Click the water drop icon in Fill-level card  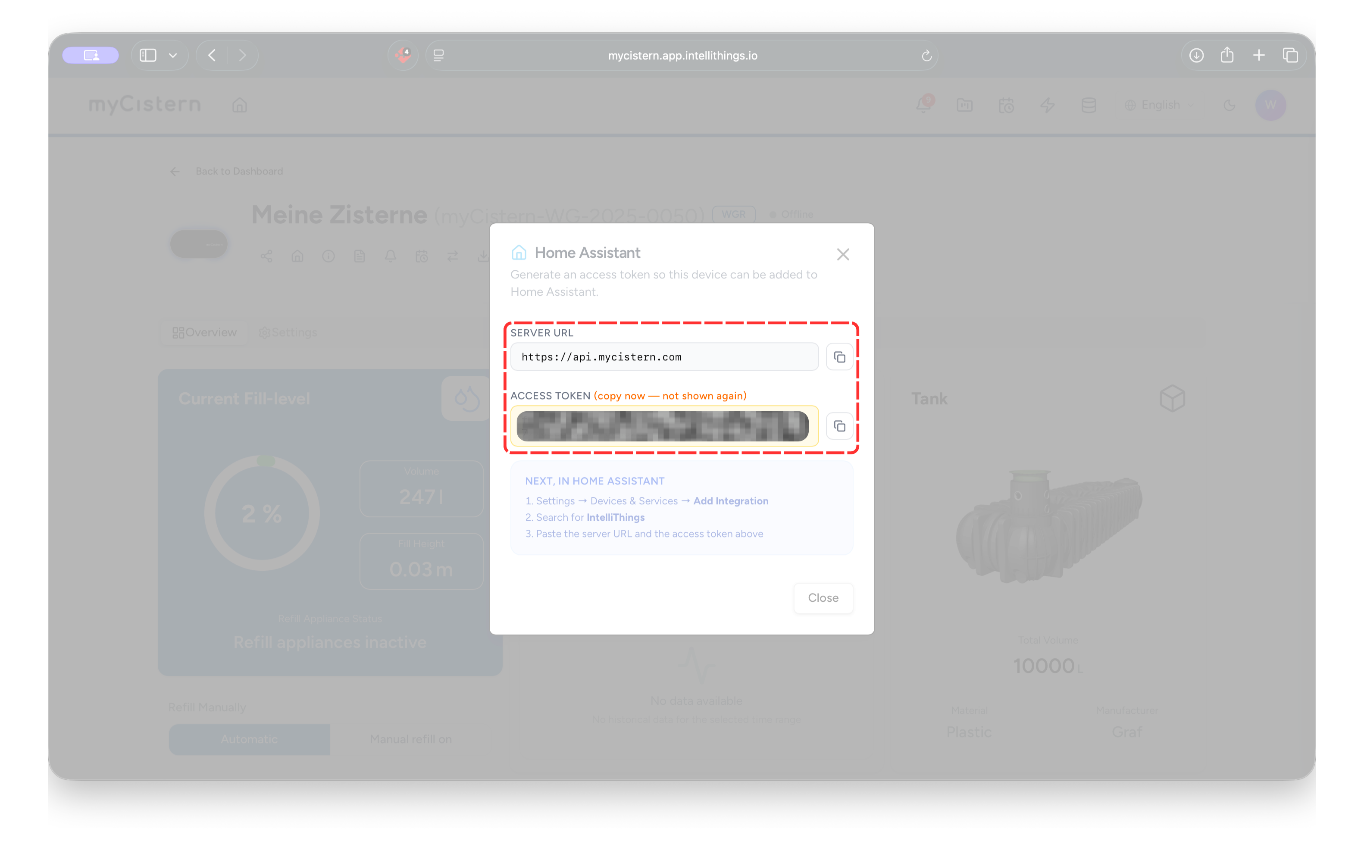click(466, 399)
